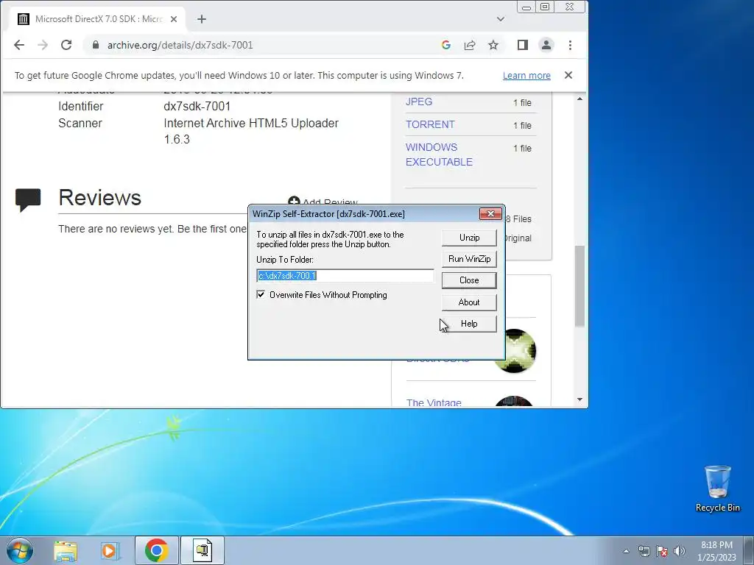754x565 pixels.
Task: Toggle Overwrite Files Without Prompting checkbox
Action: [x=261, y=294]
